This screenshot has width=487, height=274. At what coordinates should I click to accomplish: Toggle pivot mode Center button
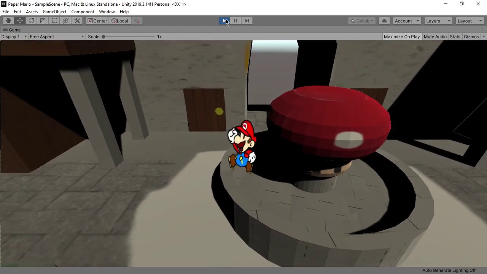coord(97,21)
